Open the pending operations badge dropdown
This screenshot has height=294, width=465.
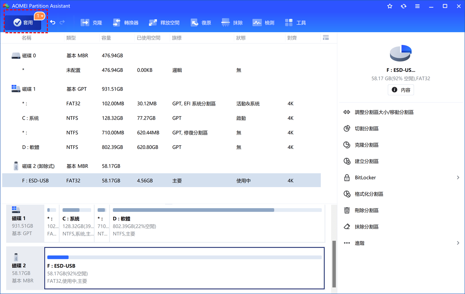(x=40, y=16)
